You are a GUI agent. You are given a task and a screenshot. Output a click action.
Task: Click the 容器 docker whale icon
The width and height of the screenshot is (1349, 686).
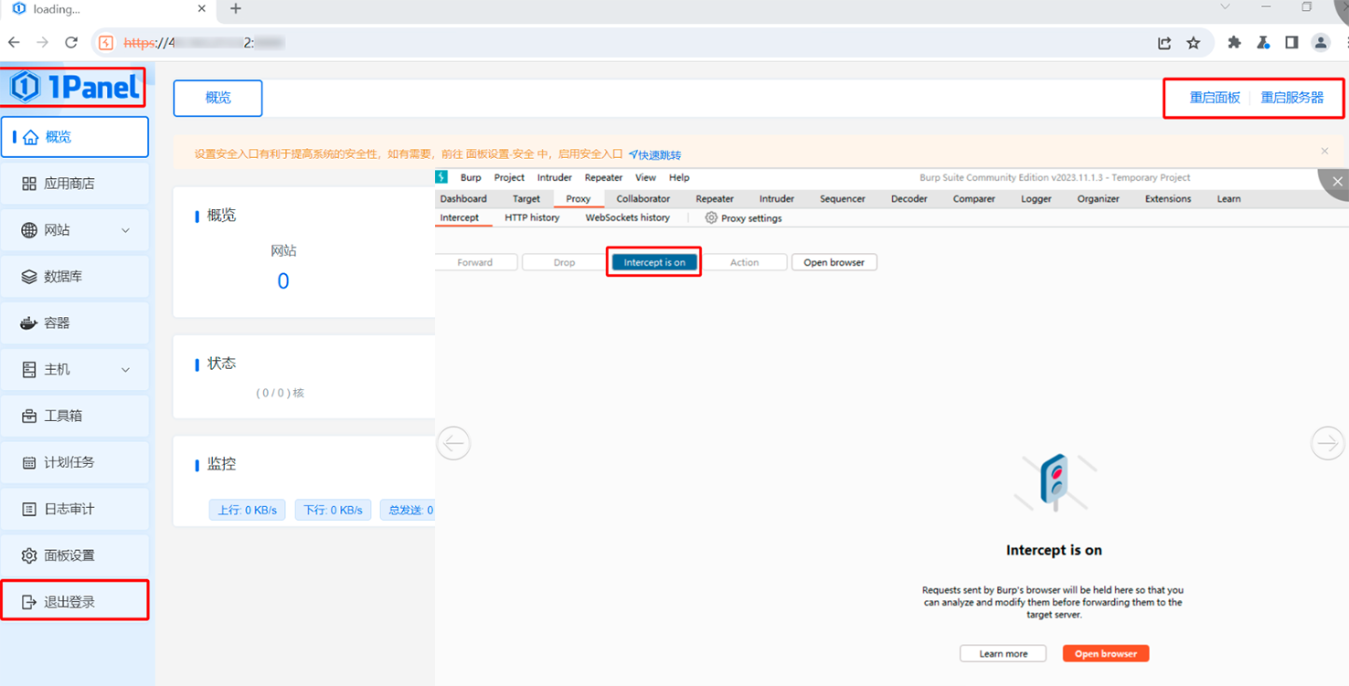tap(29, 323)
